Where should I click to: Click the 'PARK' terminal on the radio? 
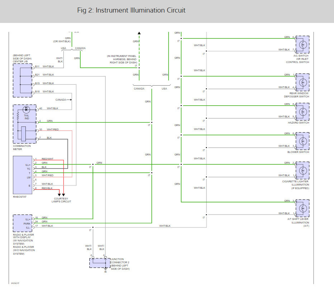point(27,224)
